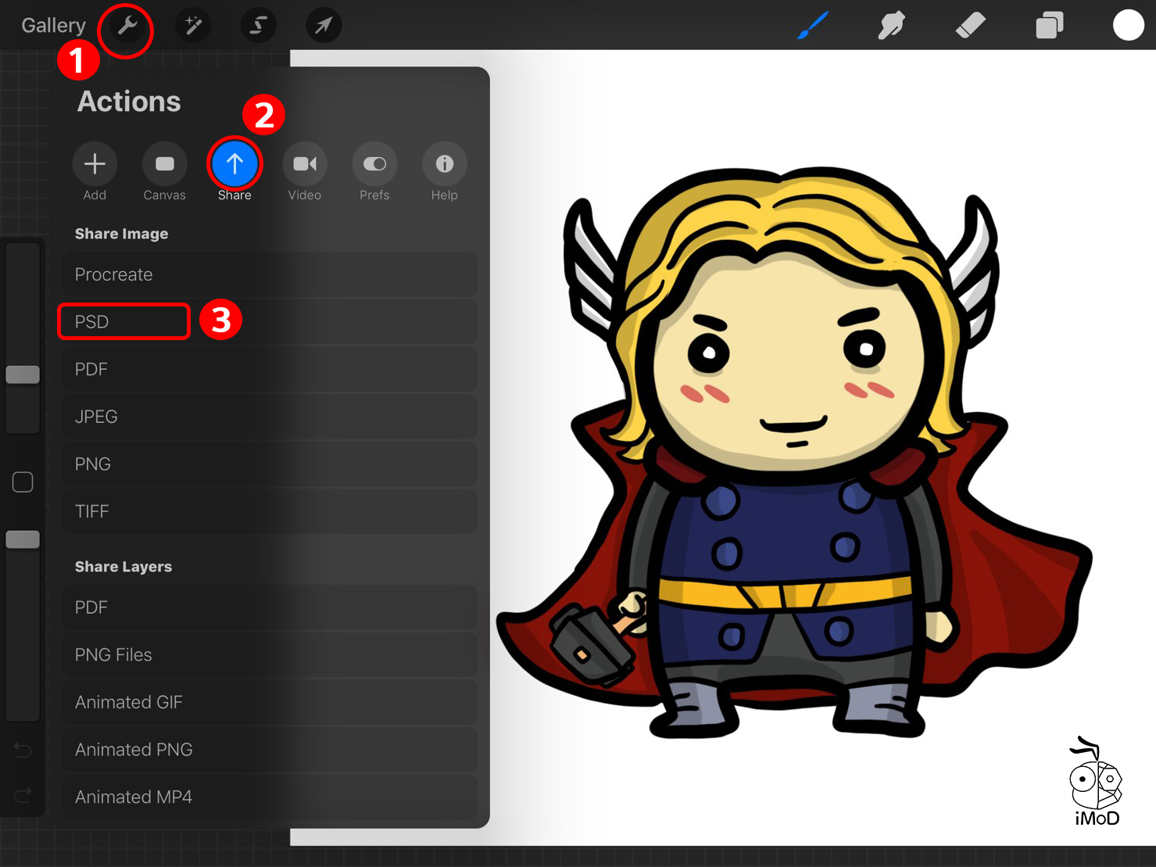The height and width of the screenshot is (867, 1156).
Task: Activate the Transform arrow tool
Action: point(323,27)
